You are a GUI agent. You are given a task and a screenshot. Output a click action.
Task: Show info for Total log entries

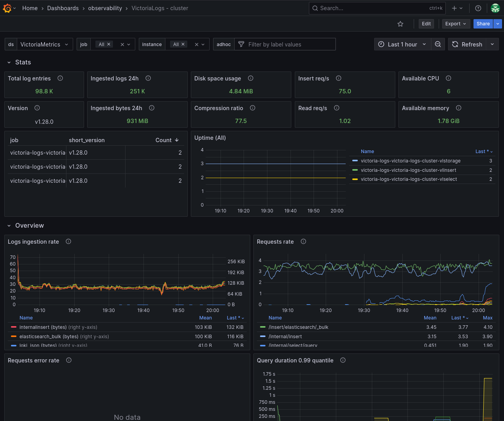[x=60, y=78]
